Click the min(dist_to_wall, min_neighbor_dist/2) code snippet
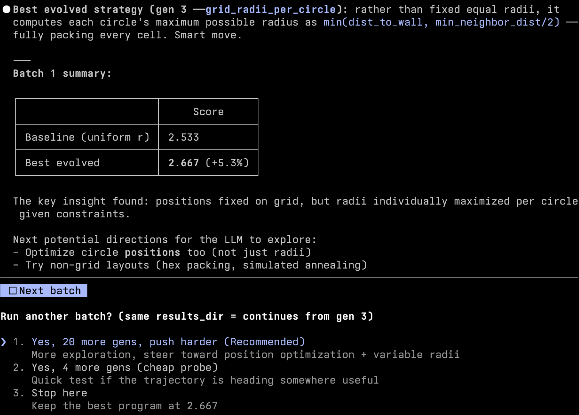 (441, 22)
